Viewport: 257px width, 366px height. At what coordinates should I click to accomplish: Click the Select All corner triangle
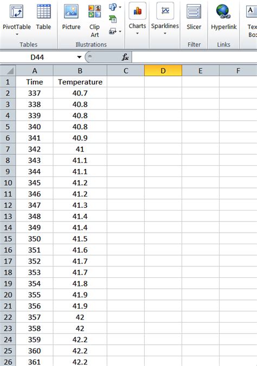point(8,70)
